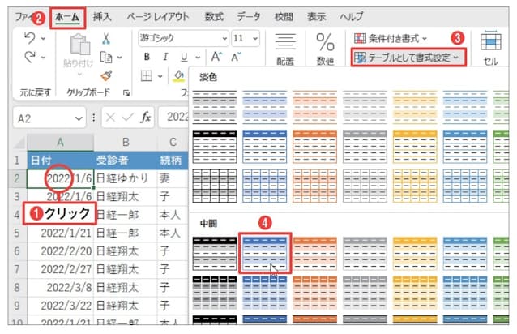Click the 日付 header cell

pyautogui.click(x=60, y=161)
